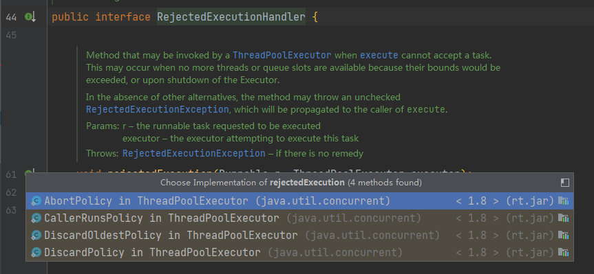594x274 pixels.
Task: Click the class icon beside CallerRunsPolicy
Action: pos(36,218)
